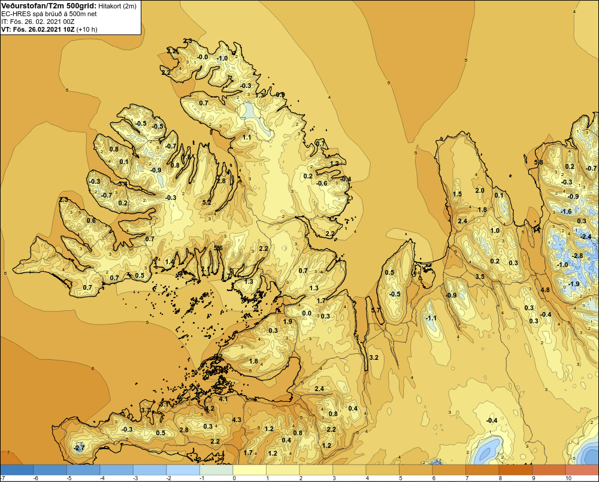Click the '4.8' temperature value on the map
The width and height of the screenshot is (599, 482).
545,290
